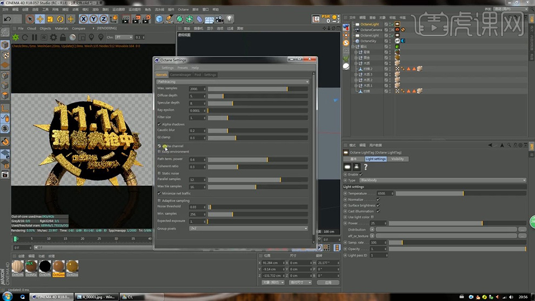The height and width of the screenshot is (301, 535).
Task: Click the Cube primitive icon
Action: coord(159,19)
